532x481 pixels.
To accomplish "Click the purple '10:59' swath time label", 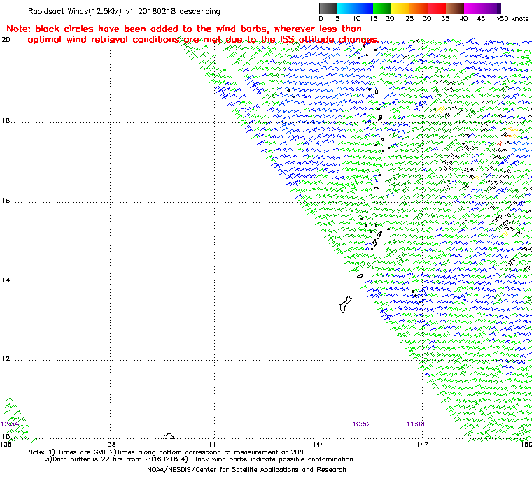I will (361, 424).
